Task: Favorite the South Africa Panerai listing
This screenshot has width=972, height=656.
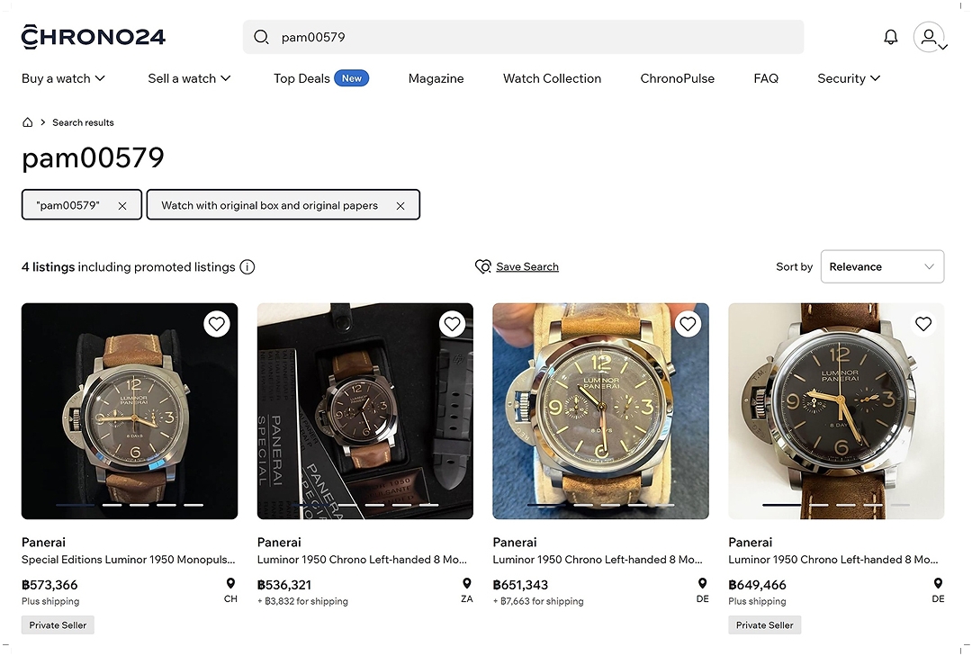Action: pos(452,324)
